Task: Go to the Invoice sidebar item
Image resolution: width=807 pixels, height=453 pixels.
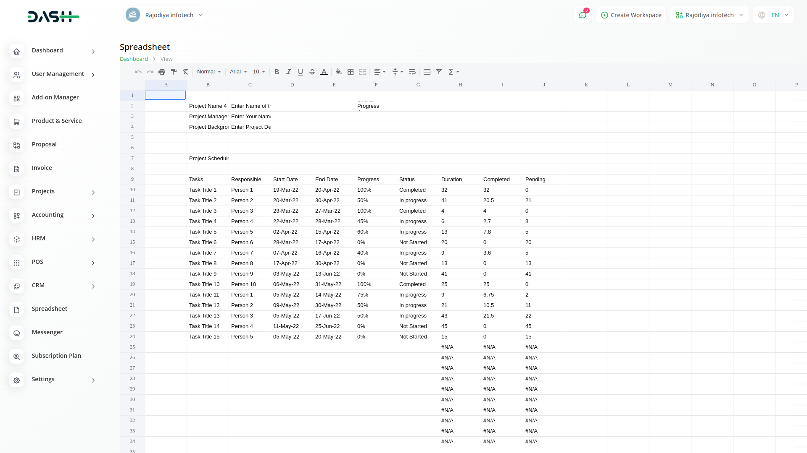Action: tap(42, 168)
